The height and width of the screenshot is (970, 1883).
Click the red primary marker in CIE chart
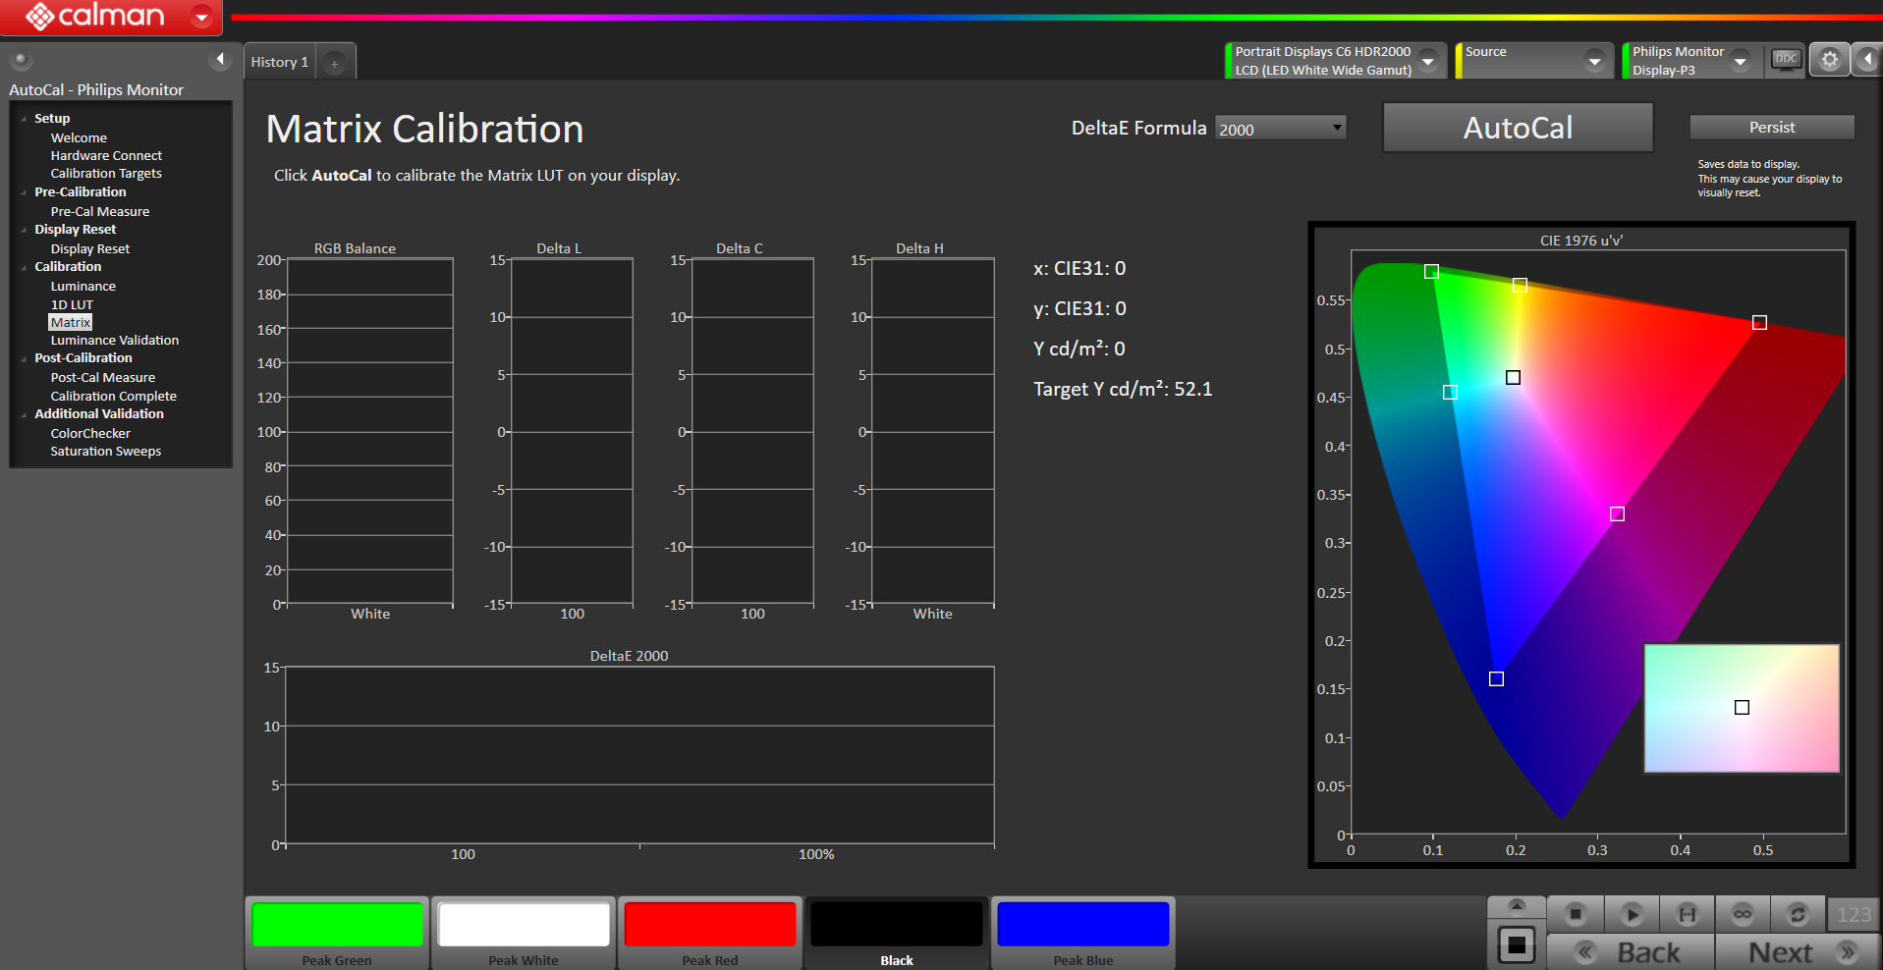[x=1760, y=322]
